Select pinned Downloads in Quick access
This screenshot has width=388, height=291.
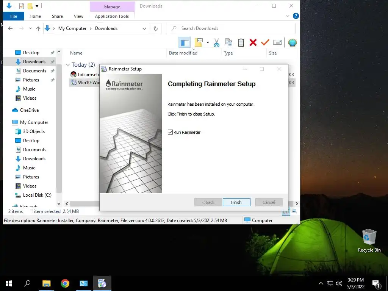click(34, 62)
